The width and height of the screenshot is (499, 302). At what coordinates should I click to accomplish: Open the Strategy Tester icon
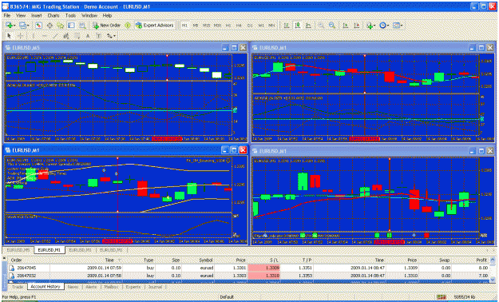click(82, 26)
